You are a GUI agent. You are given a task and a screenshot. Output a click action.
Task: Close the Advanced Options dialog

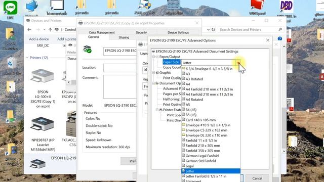point(268,40)
